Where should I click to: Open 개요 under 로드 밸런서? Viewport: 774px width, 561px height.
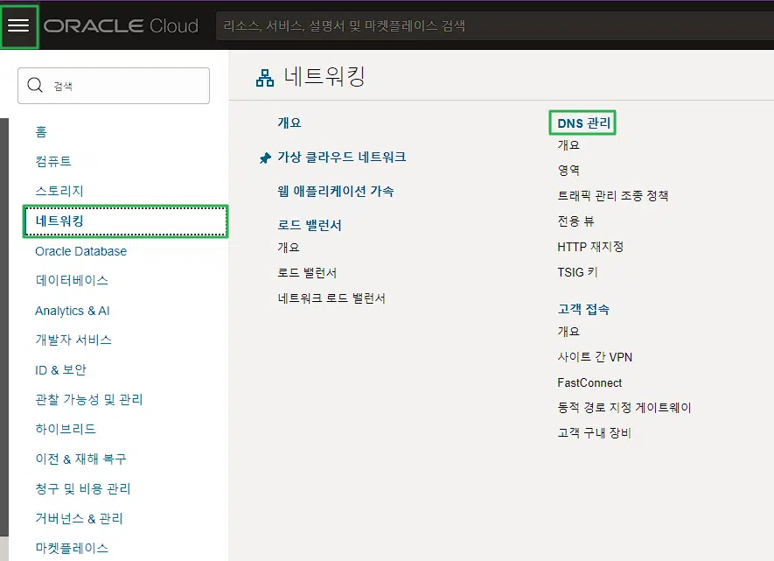289,248
